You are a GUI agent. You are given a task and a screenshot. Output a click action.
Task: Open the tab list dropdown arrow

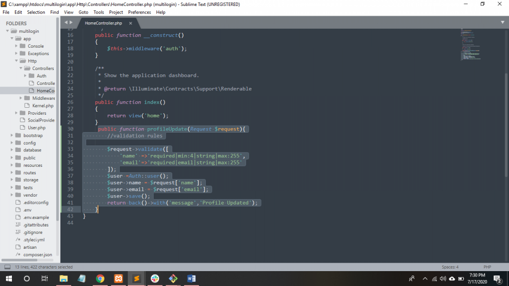click(503, 23)
